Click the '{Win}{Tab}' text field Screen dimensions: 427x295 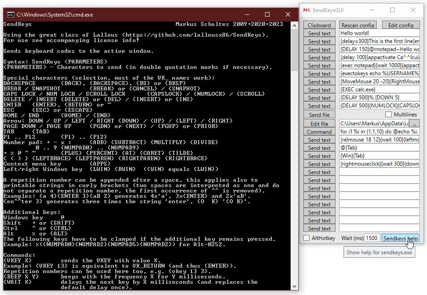click(379, 156)
